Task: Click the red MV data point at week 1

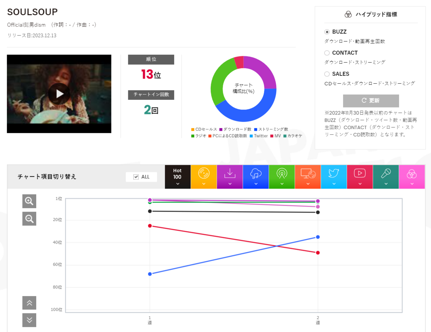Action: pyautogui.click(x=150, y=226)
